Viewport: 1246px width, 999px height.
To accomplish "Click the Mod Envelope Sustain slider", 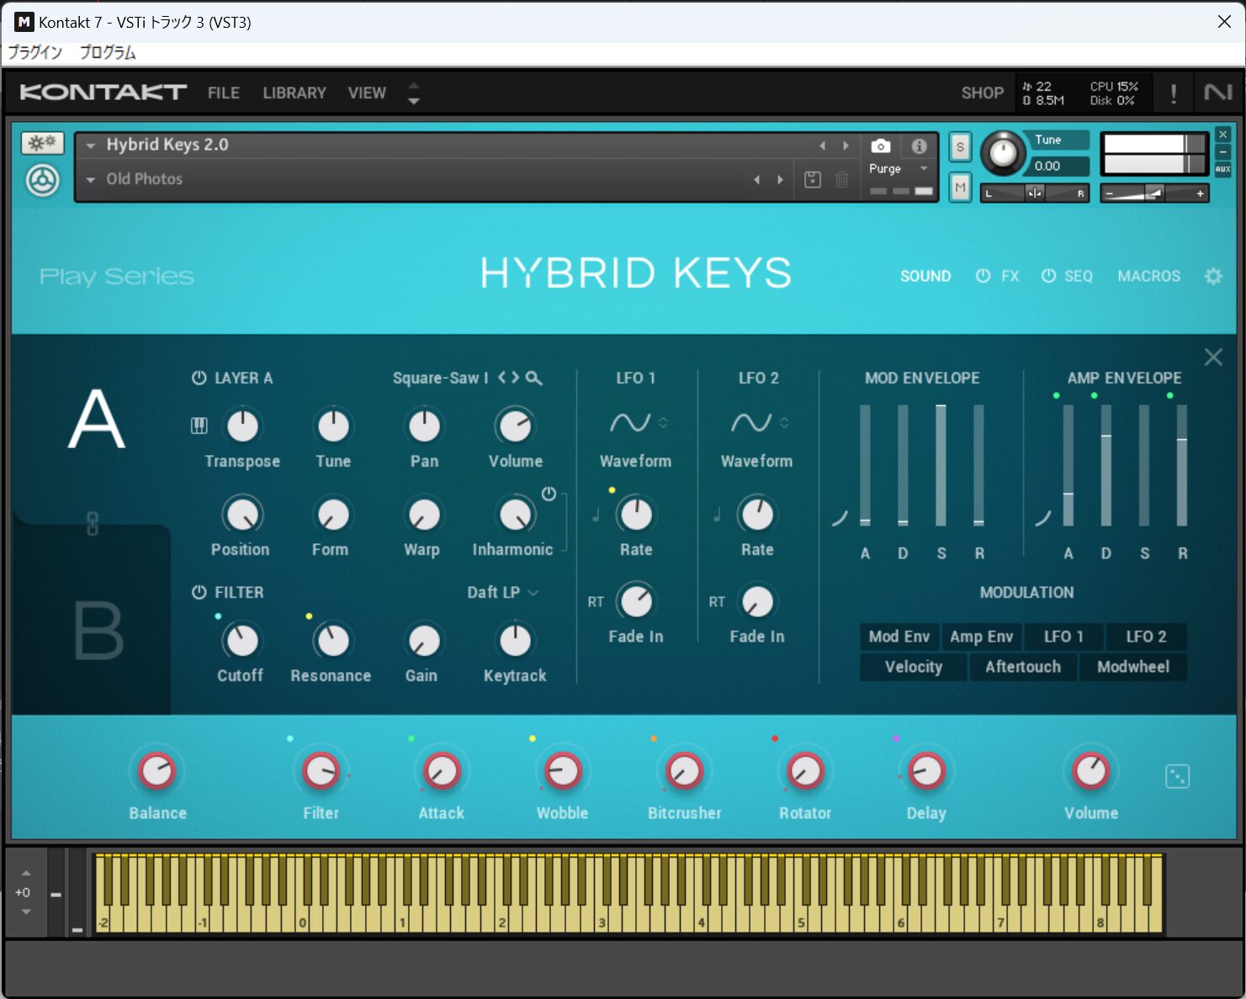I will click(941, 465).
